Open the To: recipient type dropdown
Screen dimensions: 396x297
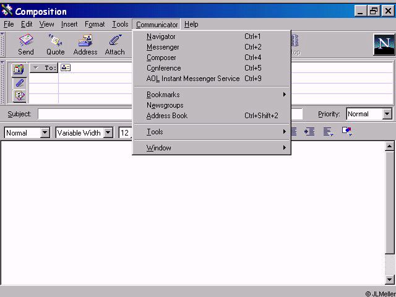[x=44, y=68]
